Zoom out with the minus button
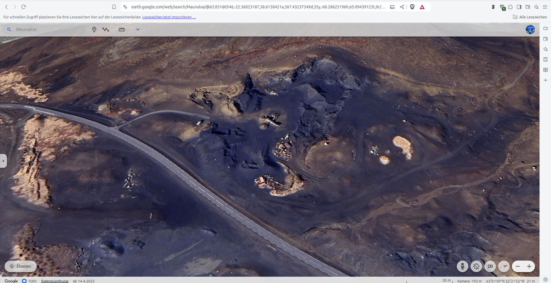This screenshot has height=283, width=551. tap(518, 266)
